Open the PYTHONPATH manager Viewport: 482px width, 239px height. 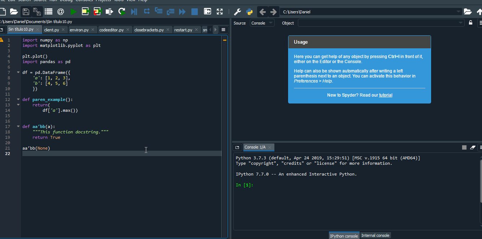coord(249,12)
